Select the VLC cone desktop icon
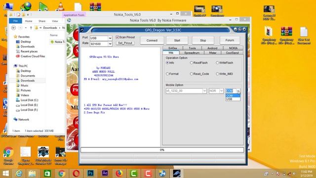The image size is (316, 178). click(60, 7)
